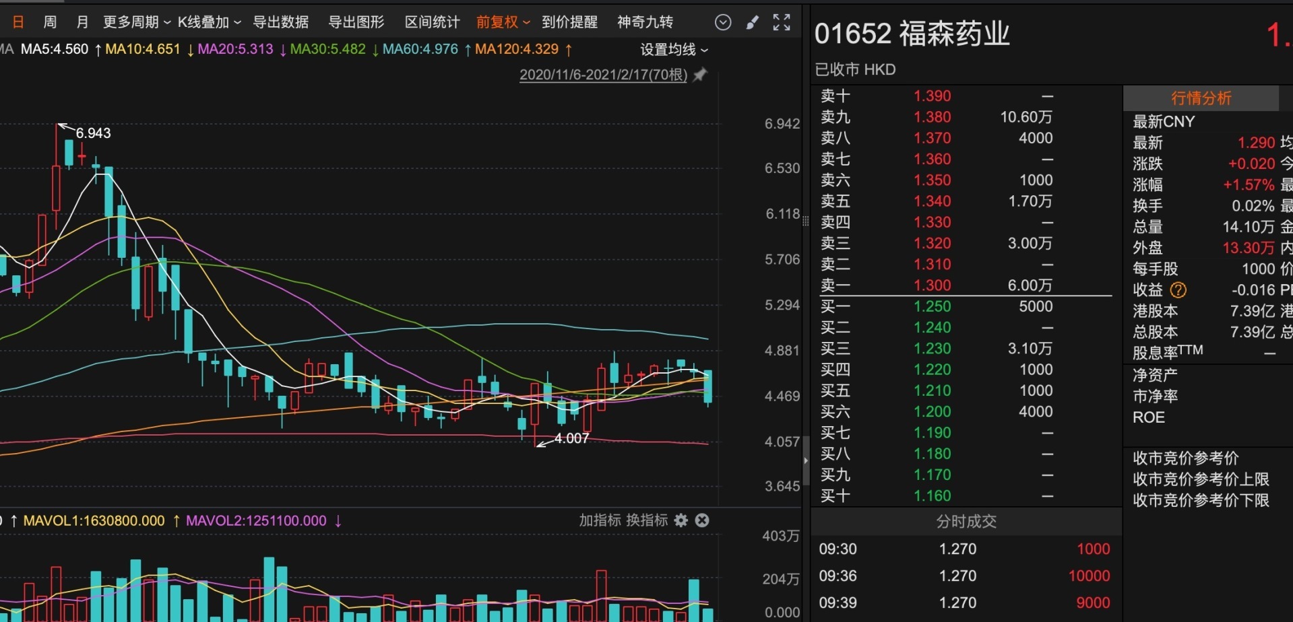This screenshot has width=1293, height=622.
Task: Close the volume indicator panel
Action: 702,520
